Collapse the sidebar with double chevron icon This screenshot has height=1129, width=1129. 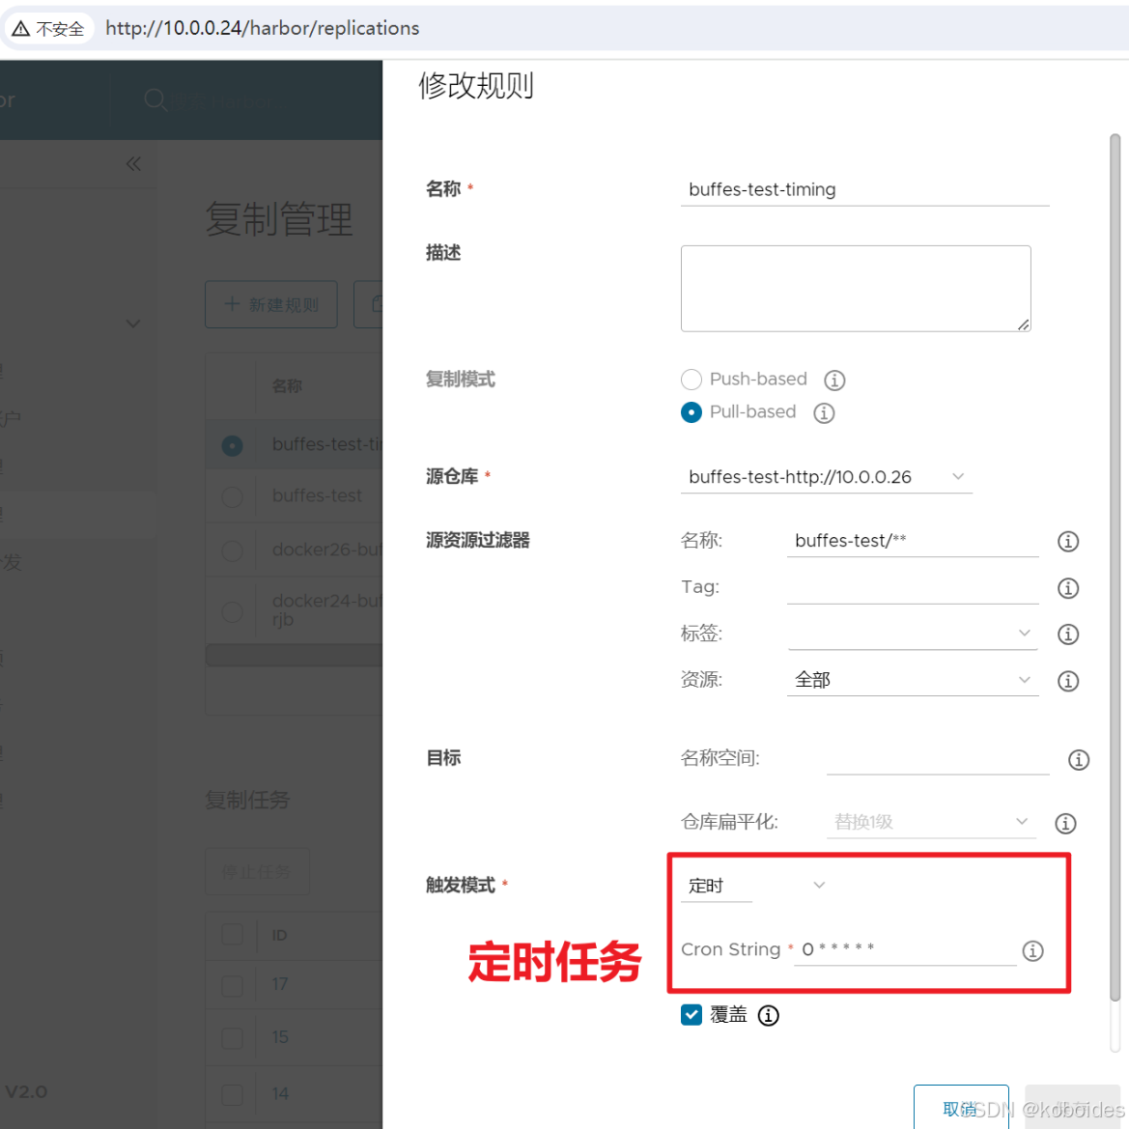(x=133, y=164)
